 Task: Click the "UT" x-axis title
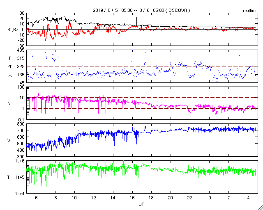click(x=141, y=204)
